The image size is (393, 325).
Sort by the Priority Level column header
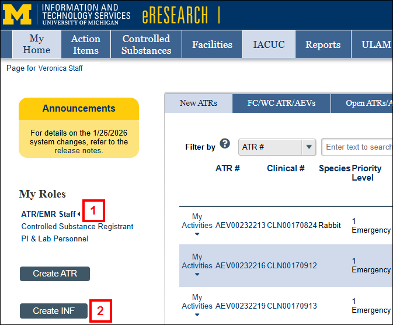(x=367, y=173)
